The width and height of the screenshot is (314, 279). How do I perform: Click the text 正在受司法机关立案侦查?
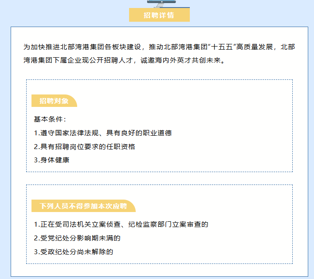[80, 224]
